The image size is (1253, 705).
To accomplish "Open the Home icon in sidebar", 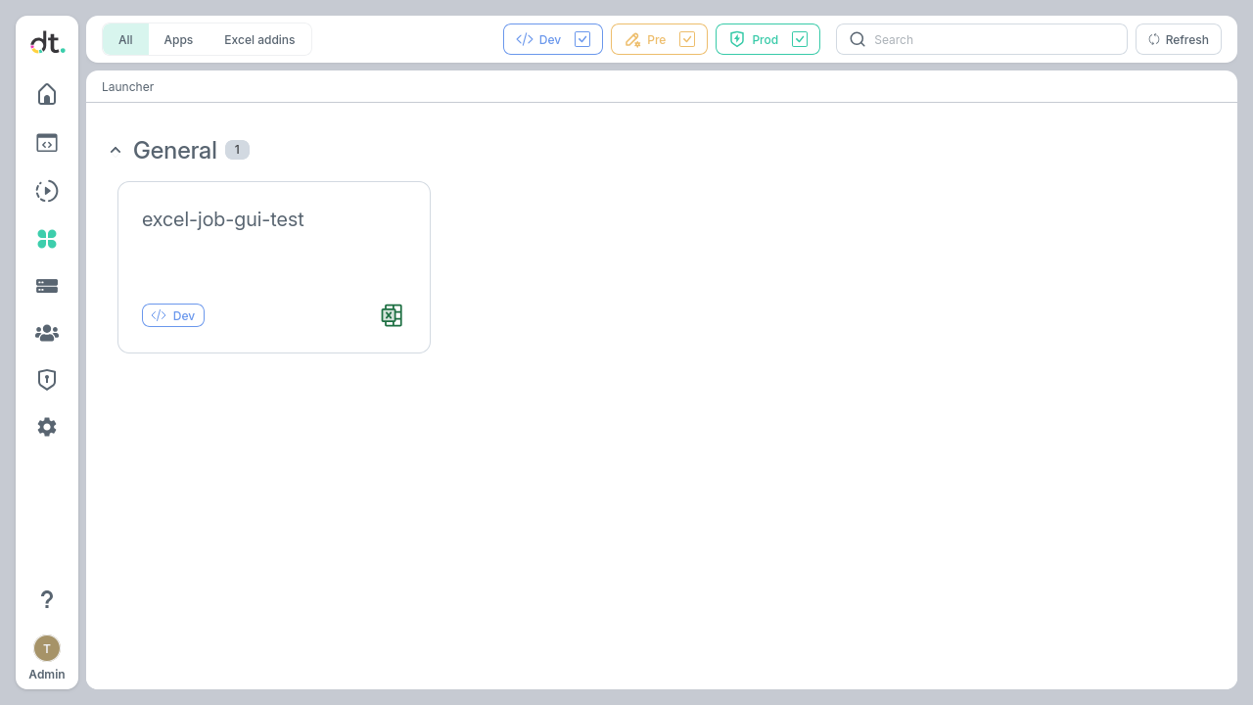I will point(47,94).
